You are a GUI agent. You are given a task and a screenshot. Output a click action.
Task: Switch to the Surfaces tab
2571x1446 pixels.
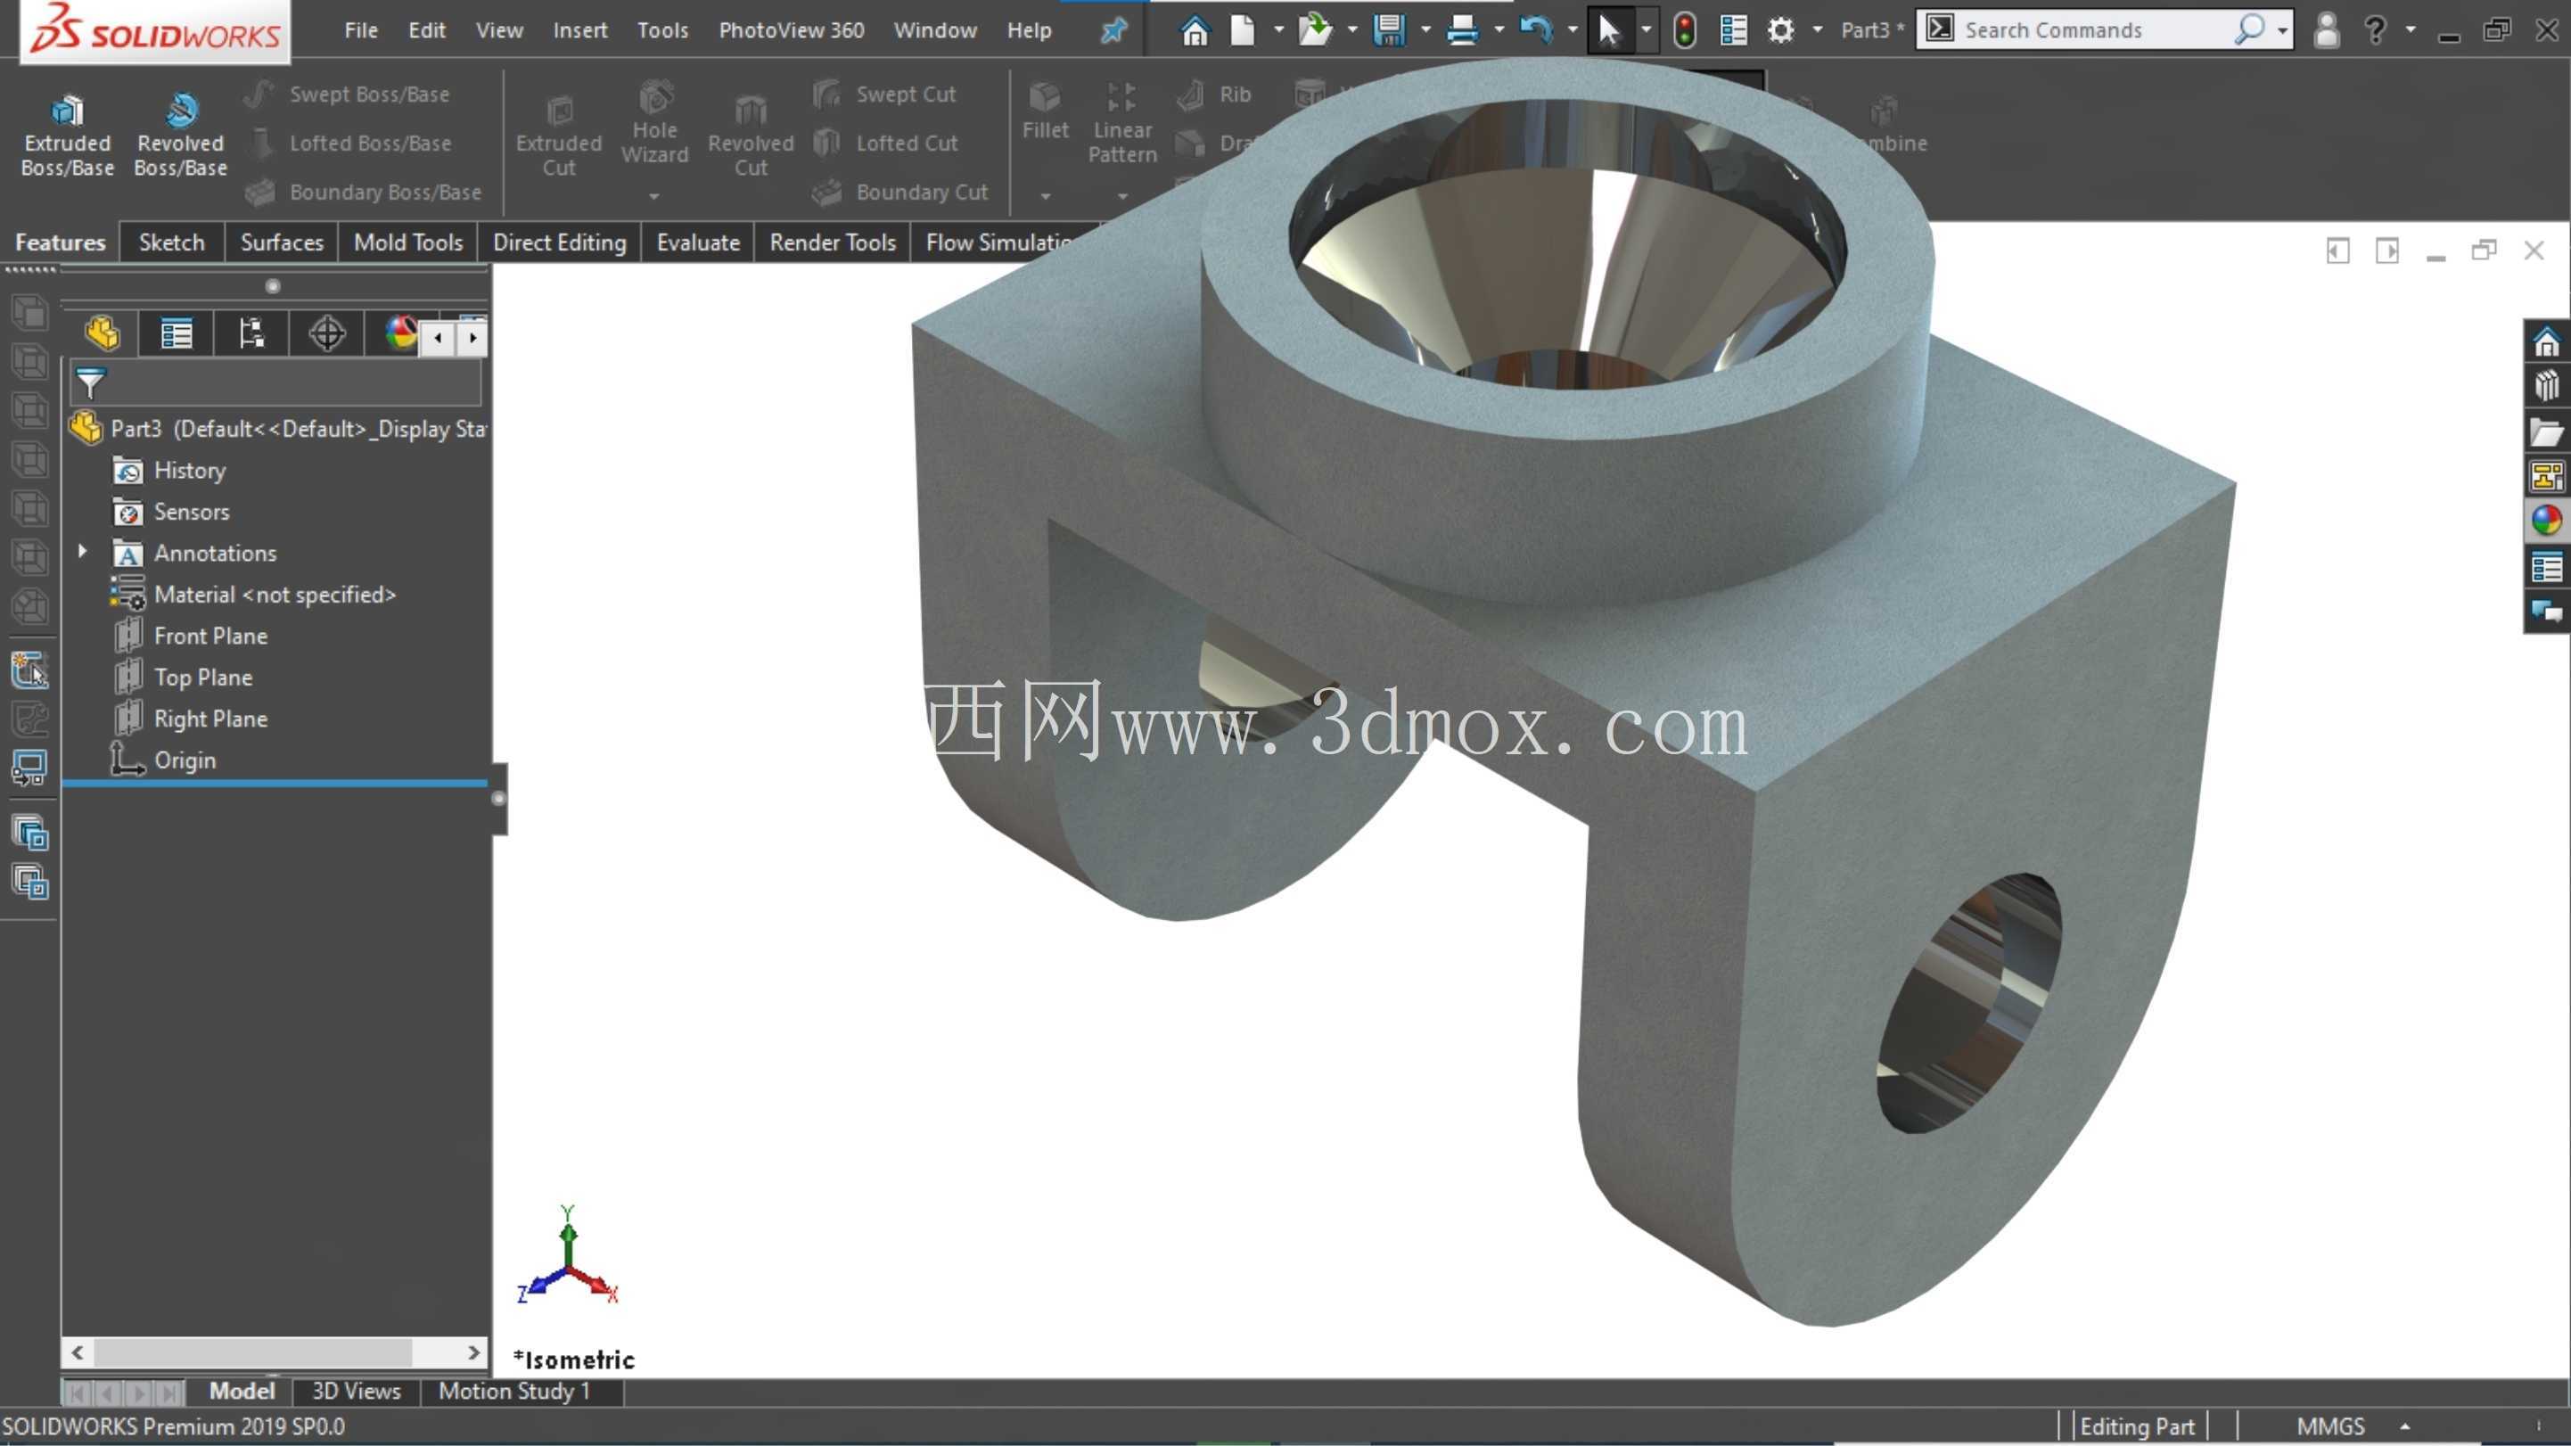(282, 242)
